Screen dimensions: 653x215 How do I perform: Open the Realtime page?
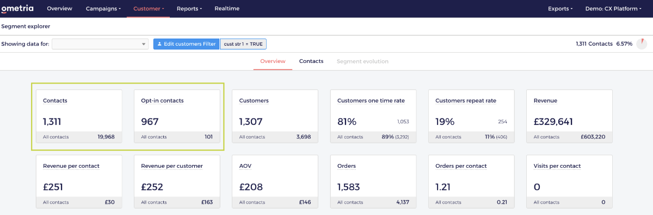pos(227,9)
